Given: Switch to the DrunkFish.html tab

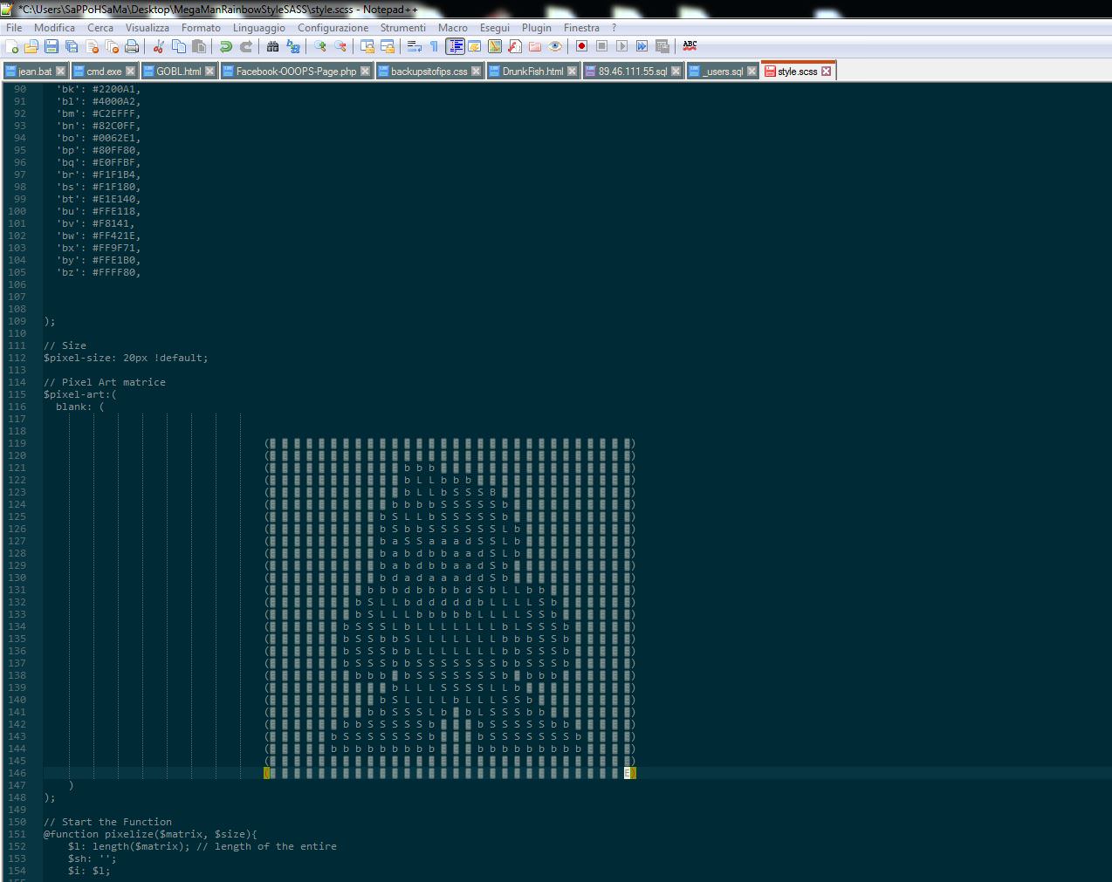Looking at the screenshot, I should 532,72.
